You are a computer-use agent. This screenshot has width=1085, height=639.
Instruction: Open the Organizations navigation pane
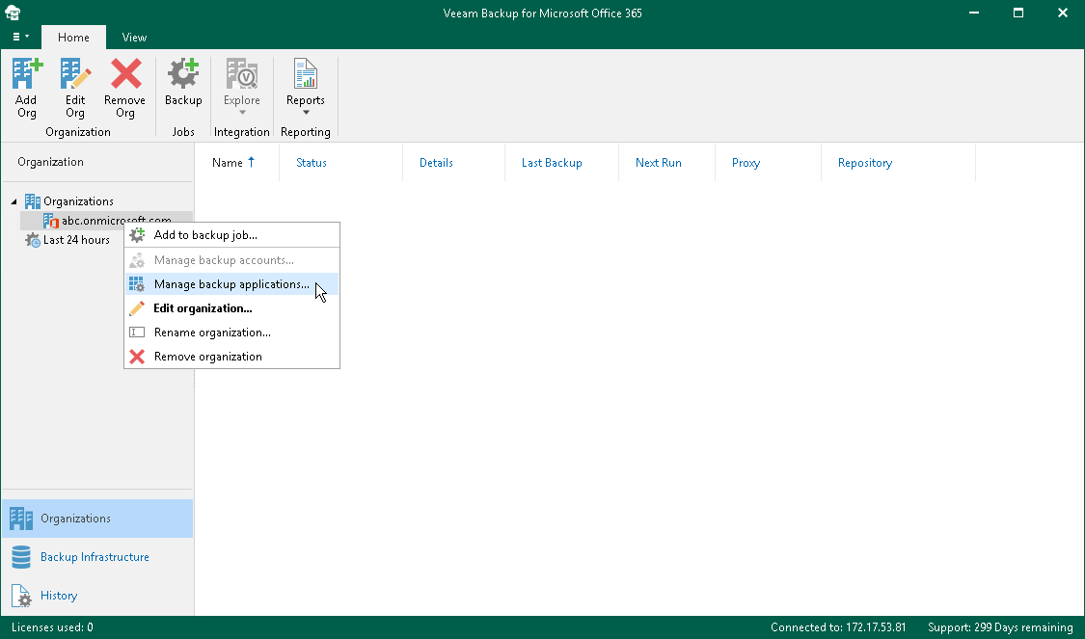[96, 519]
